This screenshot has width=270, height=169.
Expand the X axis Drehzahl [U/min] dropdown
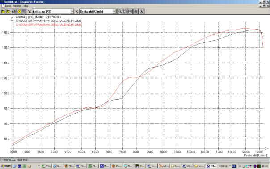coord(114,12)
